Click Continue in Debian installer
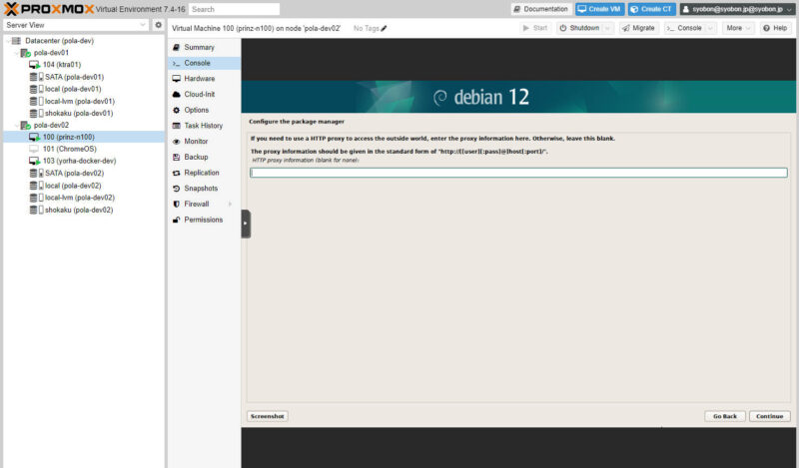 [769, 416]
